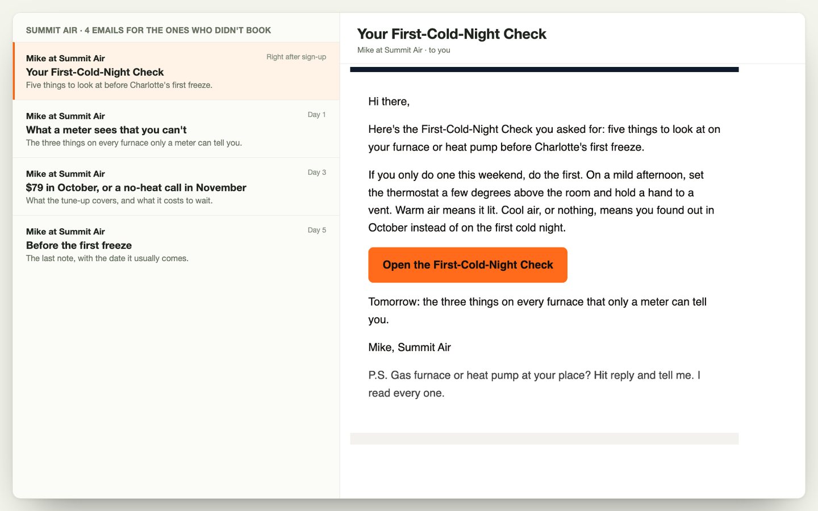Click the 'Tomorrow: the three things' paragraph
The image size is (818, 511).
click(x=537, y=311)
